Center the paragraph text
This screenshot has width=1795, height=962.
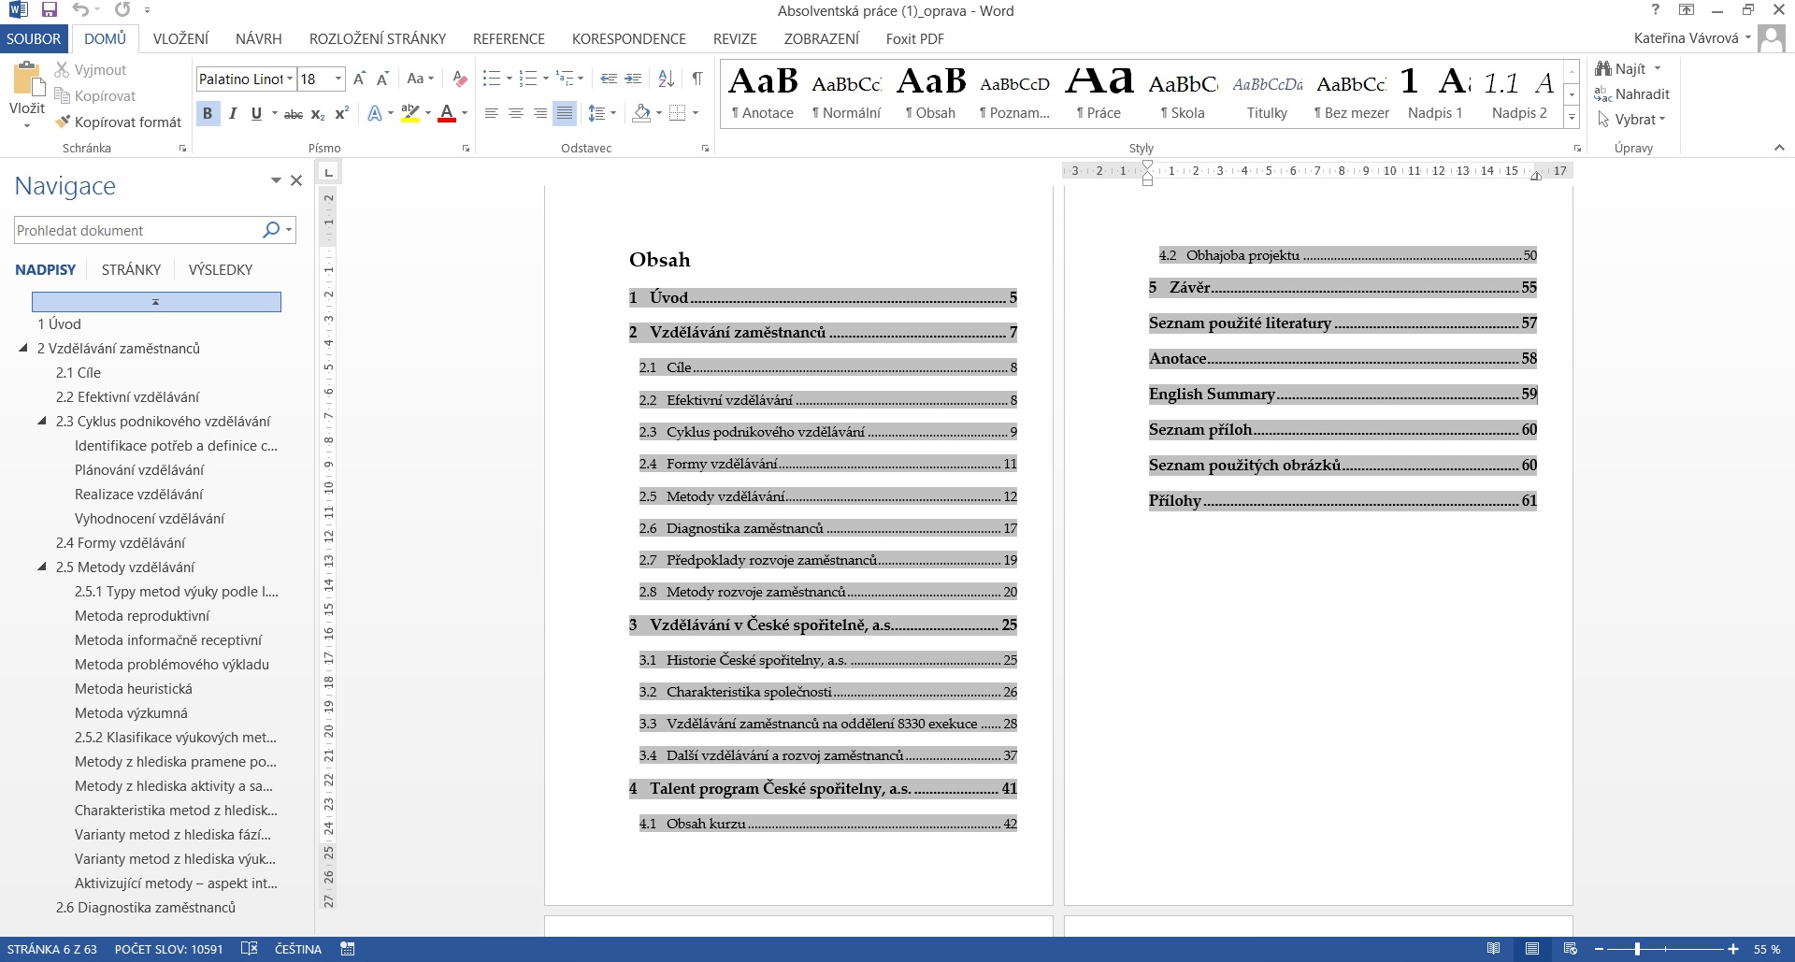[515, 113]
